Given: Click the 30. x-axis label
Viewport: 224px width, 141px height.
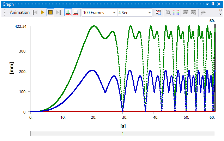Looking at the screenshot, I should pyautogui.click(x=125, y=117).
